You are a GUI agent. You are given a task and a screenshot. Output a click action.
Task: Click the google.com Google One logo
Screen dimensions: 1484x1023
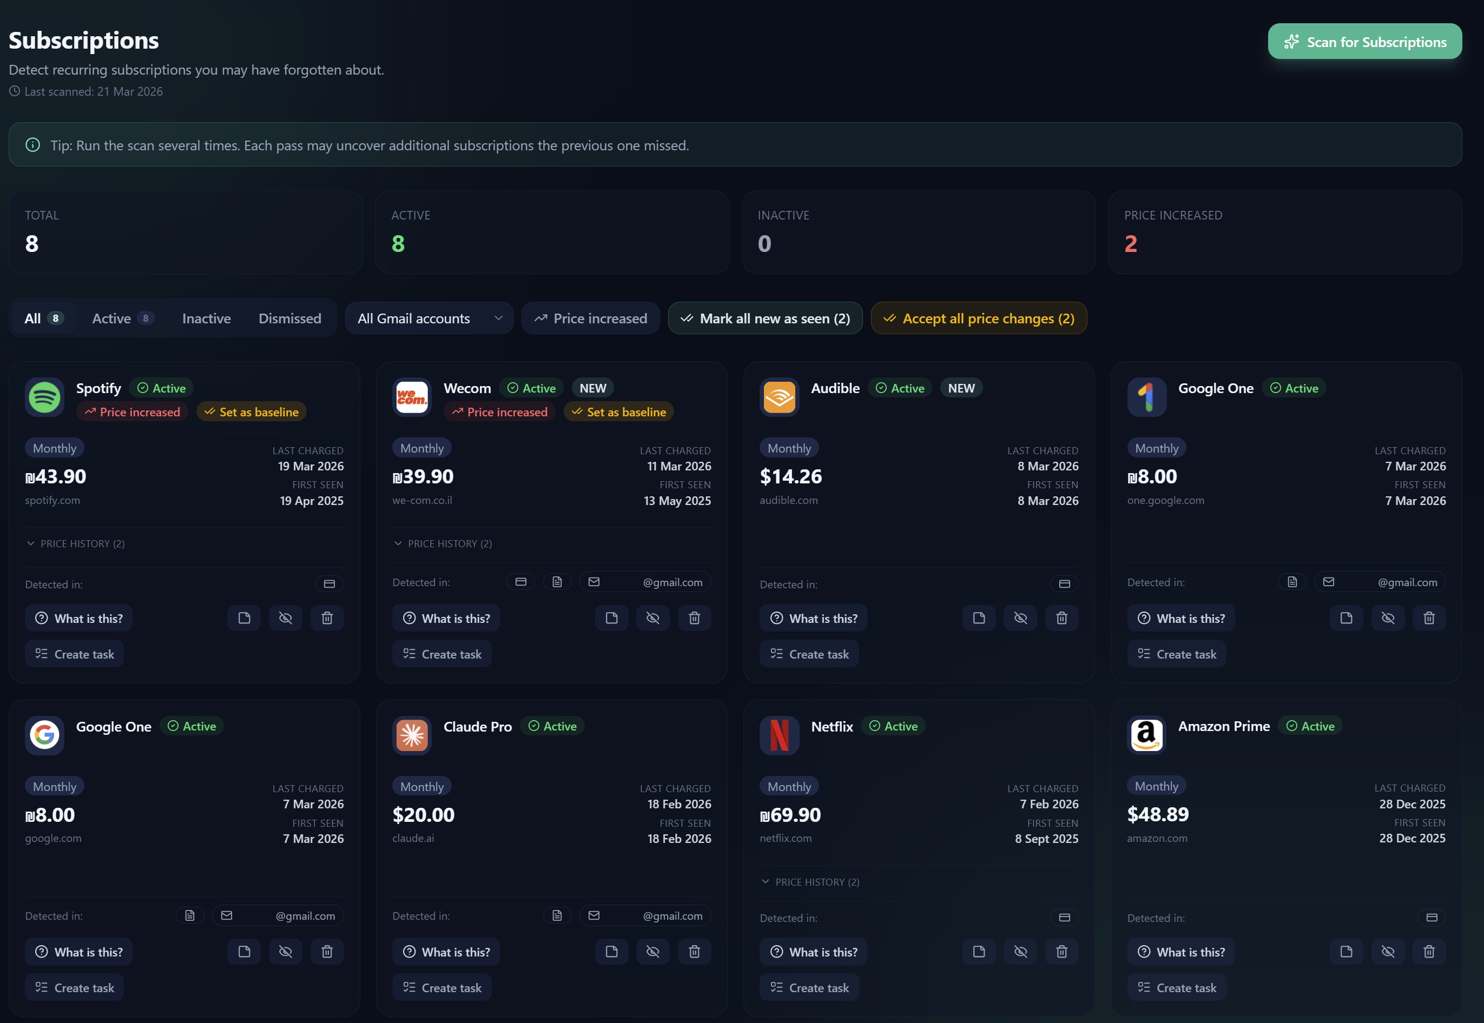click(x=44, y=735)
